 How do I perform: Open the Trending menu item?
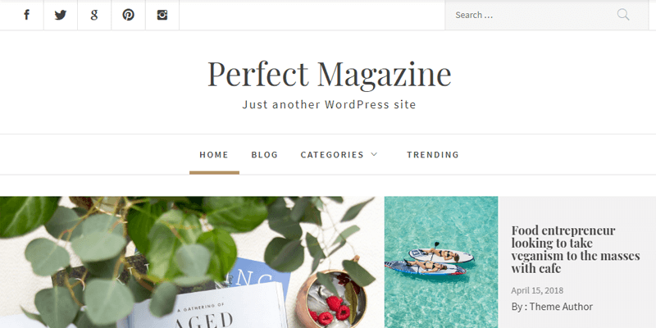pos(433,155)
